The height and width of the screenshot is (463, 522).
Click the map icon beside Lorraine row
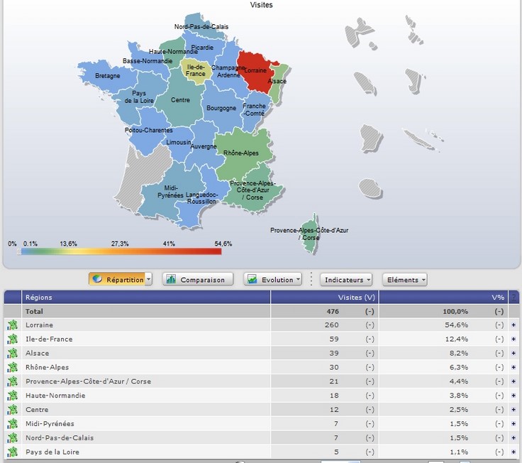[12, 325]
